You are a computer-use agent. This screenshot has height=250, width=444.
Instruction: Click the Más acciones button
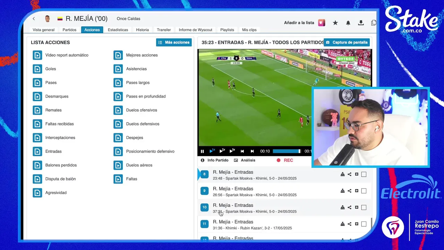[174, 42]
